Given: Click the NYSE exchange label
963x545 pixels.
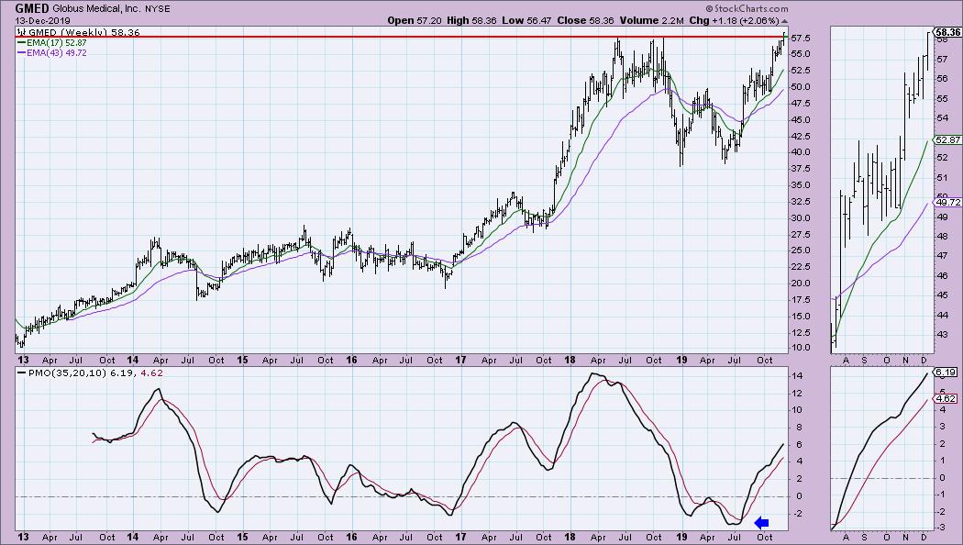Looking at the screenshot, I should click(159, 9).
